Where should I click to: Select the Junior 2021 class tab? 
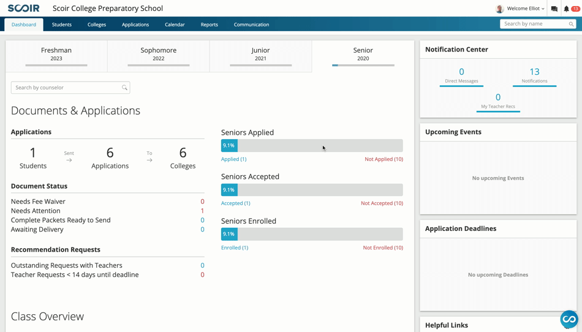click(x=260, y=56)
